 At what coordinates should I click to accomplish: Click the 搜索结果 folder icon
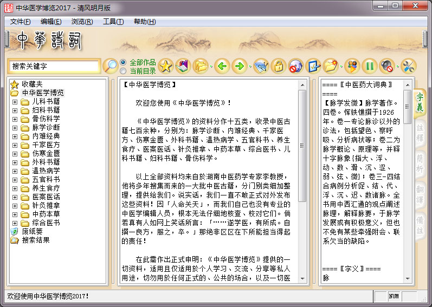pos(14,240)
